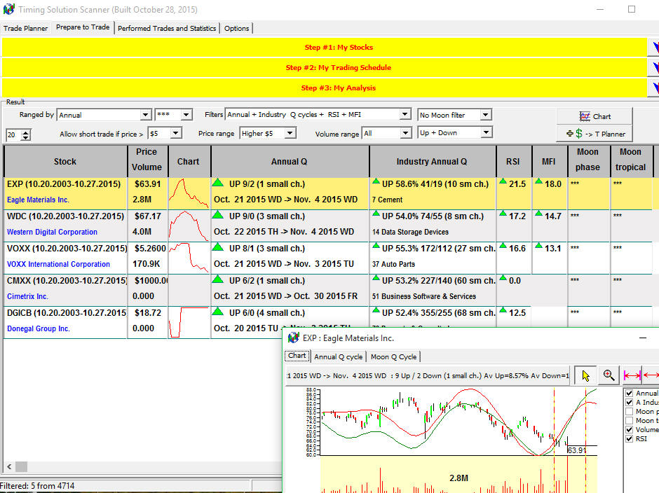The height and width of the screenshot is (493, 659).
Task: Expand the "Step #3: My Analysis" bar
Action: (325, 88)
